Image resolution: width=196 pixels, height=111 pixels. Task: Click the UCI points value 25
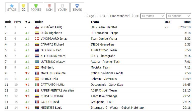point(166,27)
